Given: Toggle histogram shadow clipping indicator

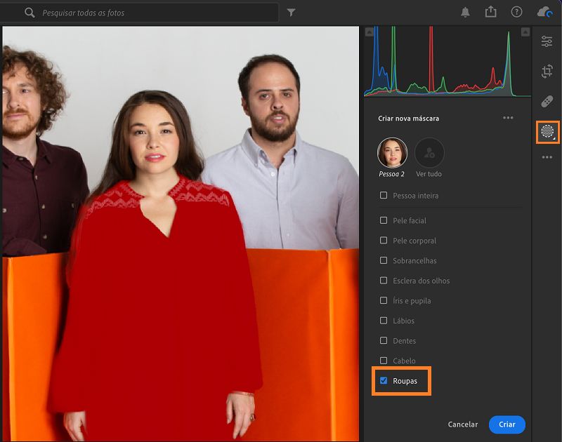Looking at the screenshot, I should point(370,32).
